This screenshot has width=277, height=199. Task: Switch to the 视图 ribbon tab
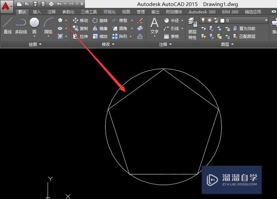[x=126, y=12]
